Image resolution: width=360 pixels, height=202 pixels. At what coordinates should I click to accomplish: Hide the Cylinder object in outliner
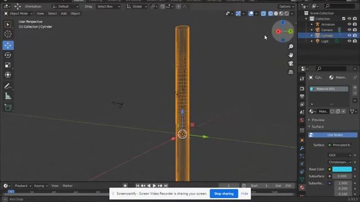[349, 35]
